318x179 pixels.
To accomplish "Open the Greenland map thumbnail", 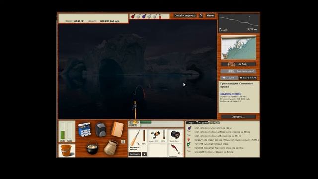I will point(238,47).
